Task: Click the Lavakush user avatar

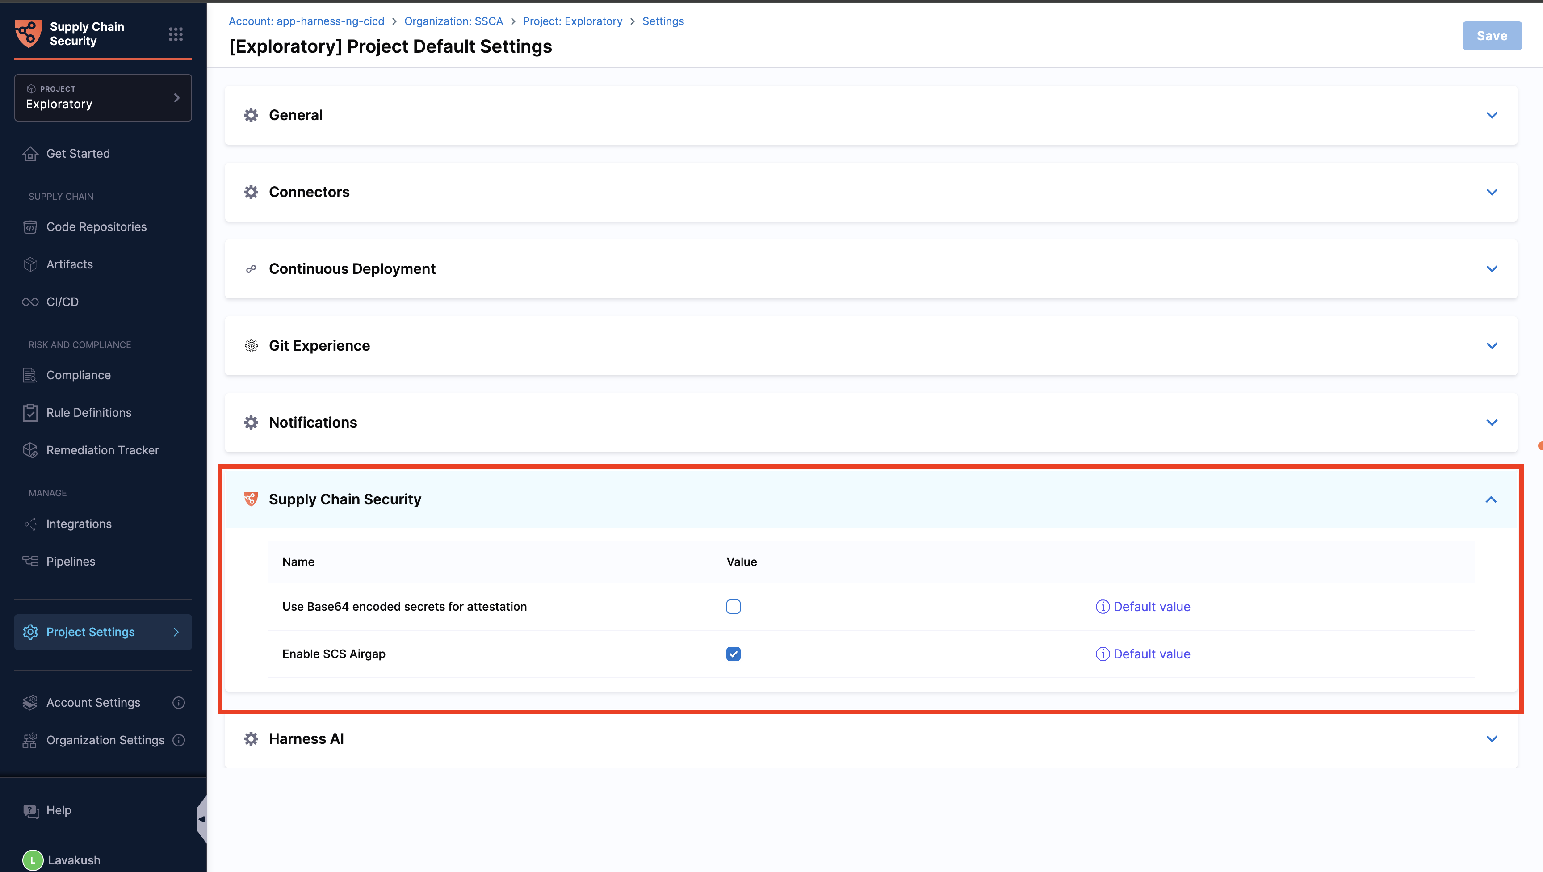Action: coord(33,860)
